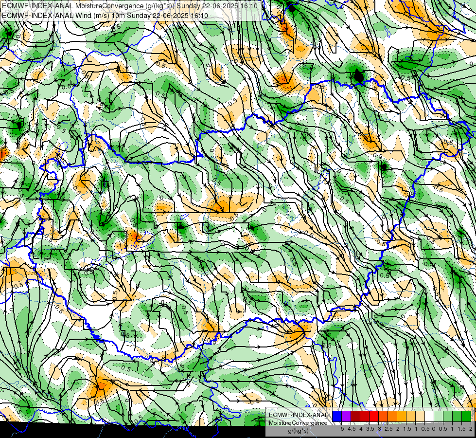476x438 pixels.
Task: Click the MoistureConvergence title line at top
Action: click(130, 6)
